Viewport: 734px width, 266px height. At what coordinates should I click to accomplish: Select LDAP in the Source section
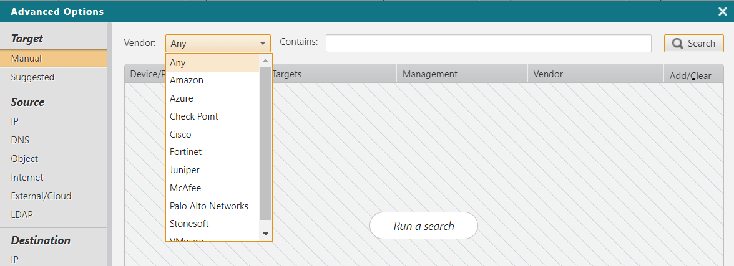tap(22, 215)
